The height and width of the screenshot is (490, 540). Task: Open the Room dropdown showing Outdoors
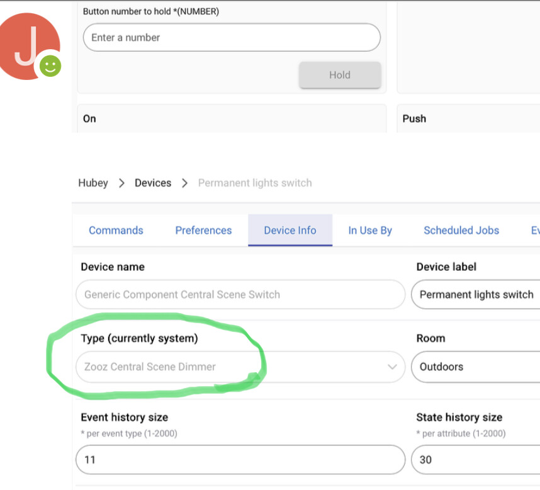(475, 367)
